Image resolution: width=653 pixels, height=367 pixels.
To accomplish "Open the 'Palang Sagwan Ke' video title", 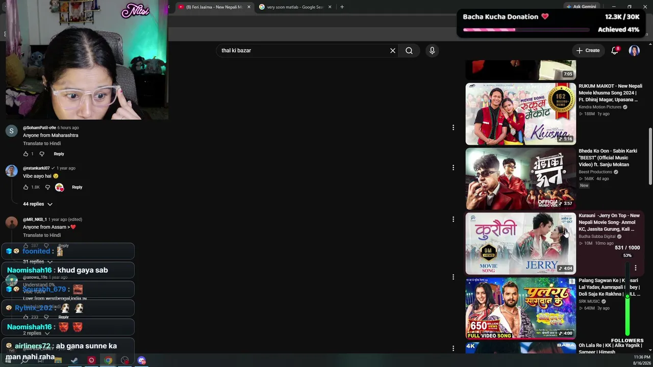I will pos(609,287).
